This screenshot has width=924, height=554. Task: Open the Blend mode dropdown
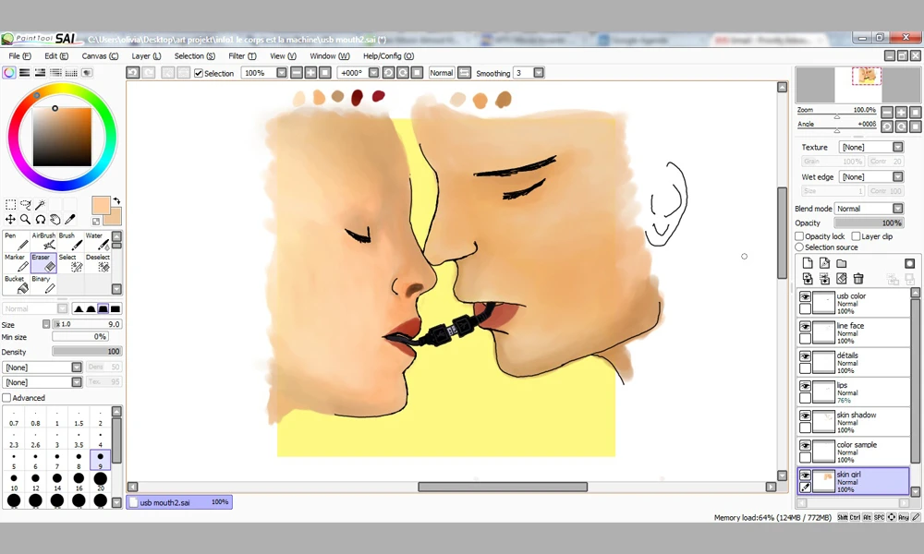tap(869, 209)
